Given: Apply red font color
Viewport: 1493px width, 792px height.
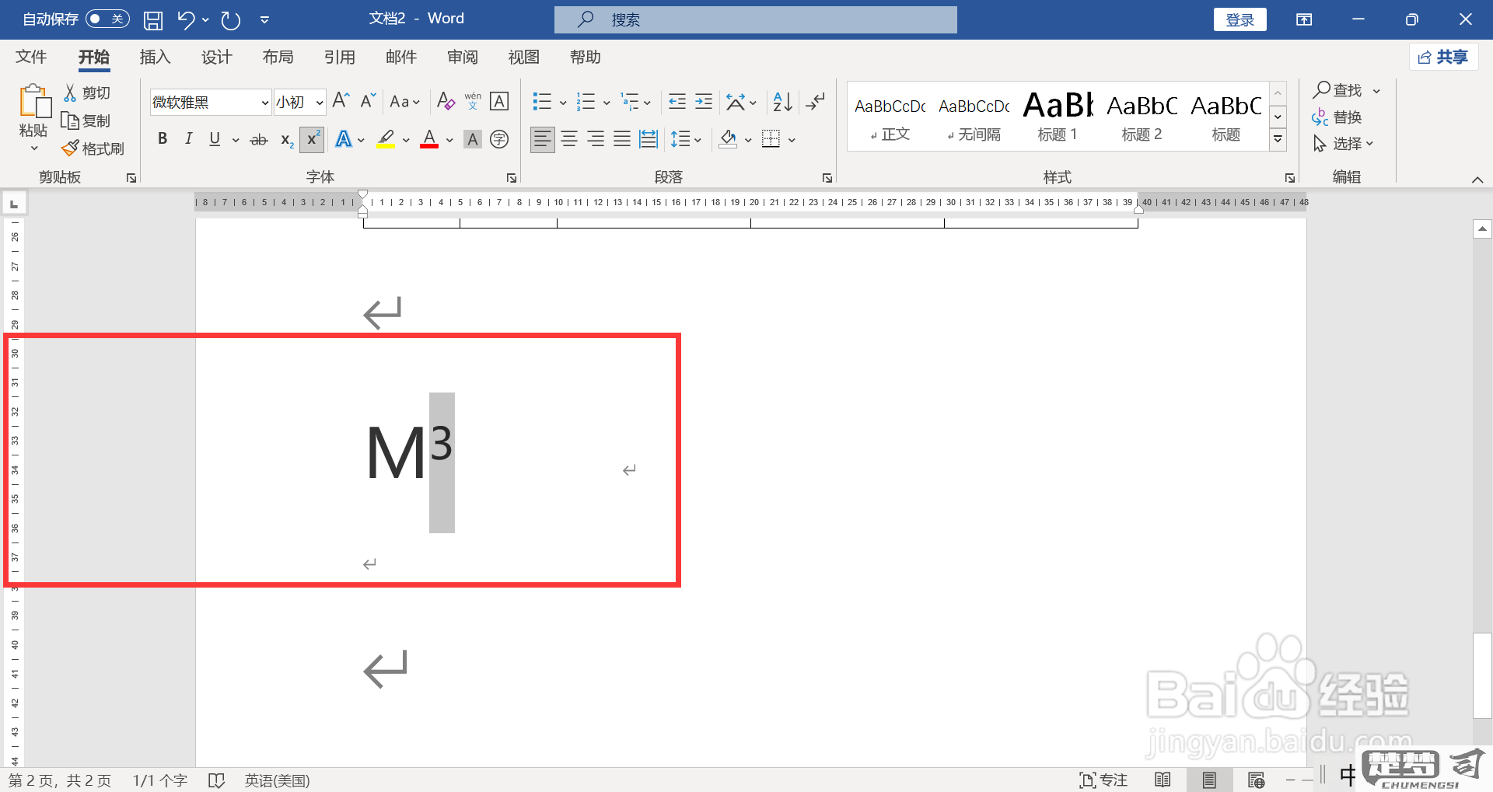Looking at the screenshot, I should pyautogui.click(x=429, y=139).
